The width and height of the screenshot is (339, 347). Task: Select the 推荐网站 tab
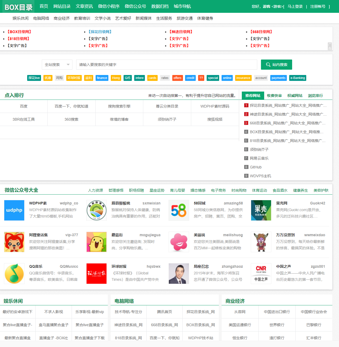click(253, 96)
